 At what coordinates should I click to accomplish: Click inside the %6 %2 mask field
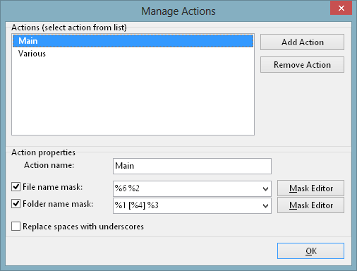[x=187, y=188]
